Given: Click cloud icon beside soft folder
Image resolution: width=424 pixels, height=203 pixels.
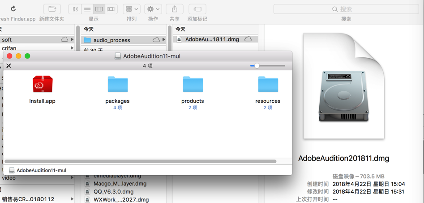Looking at the screenshot, I should pos(64,40).
